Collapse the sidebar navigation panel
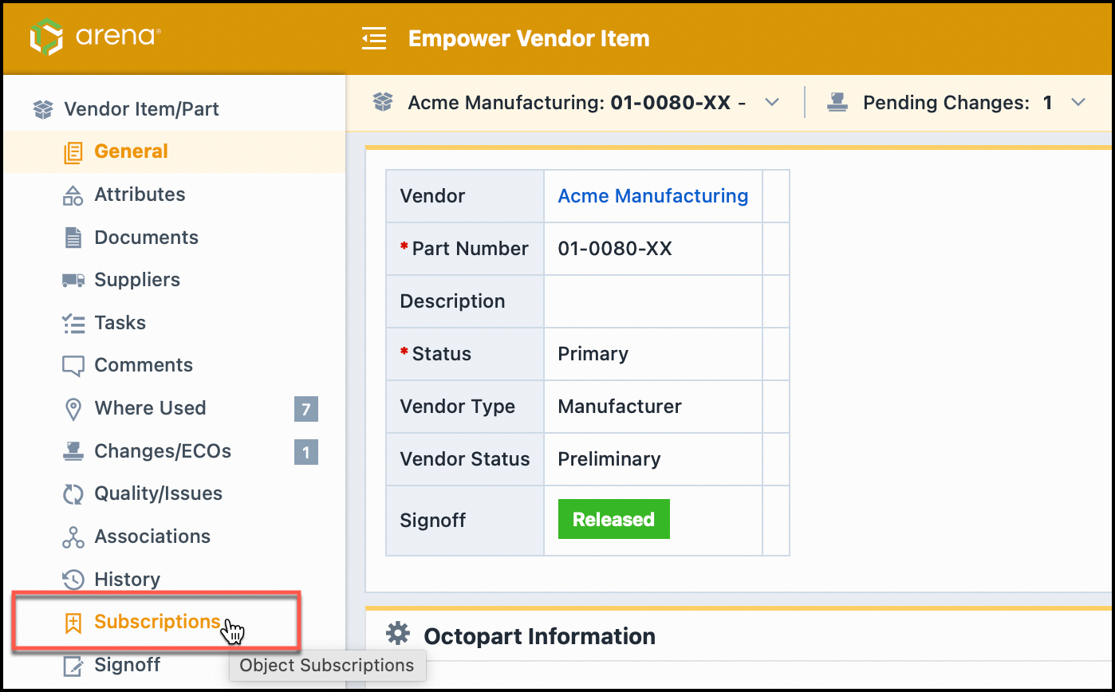The height and width of the screenshot is (692, 1115). 374,37
